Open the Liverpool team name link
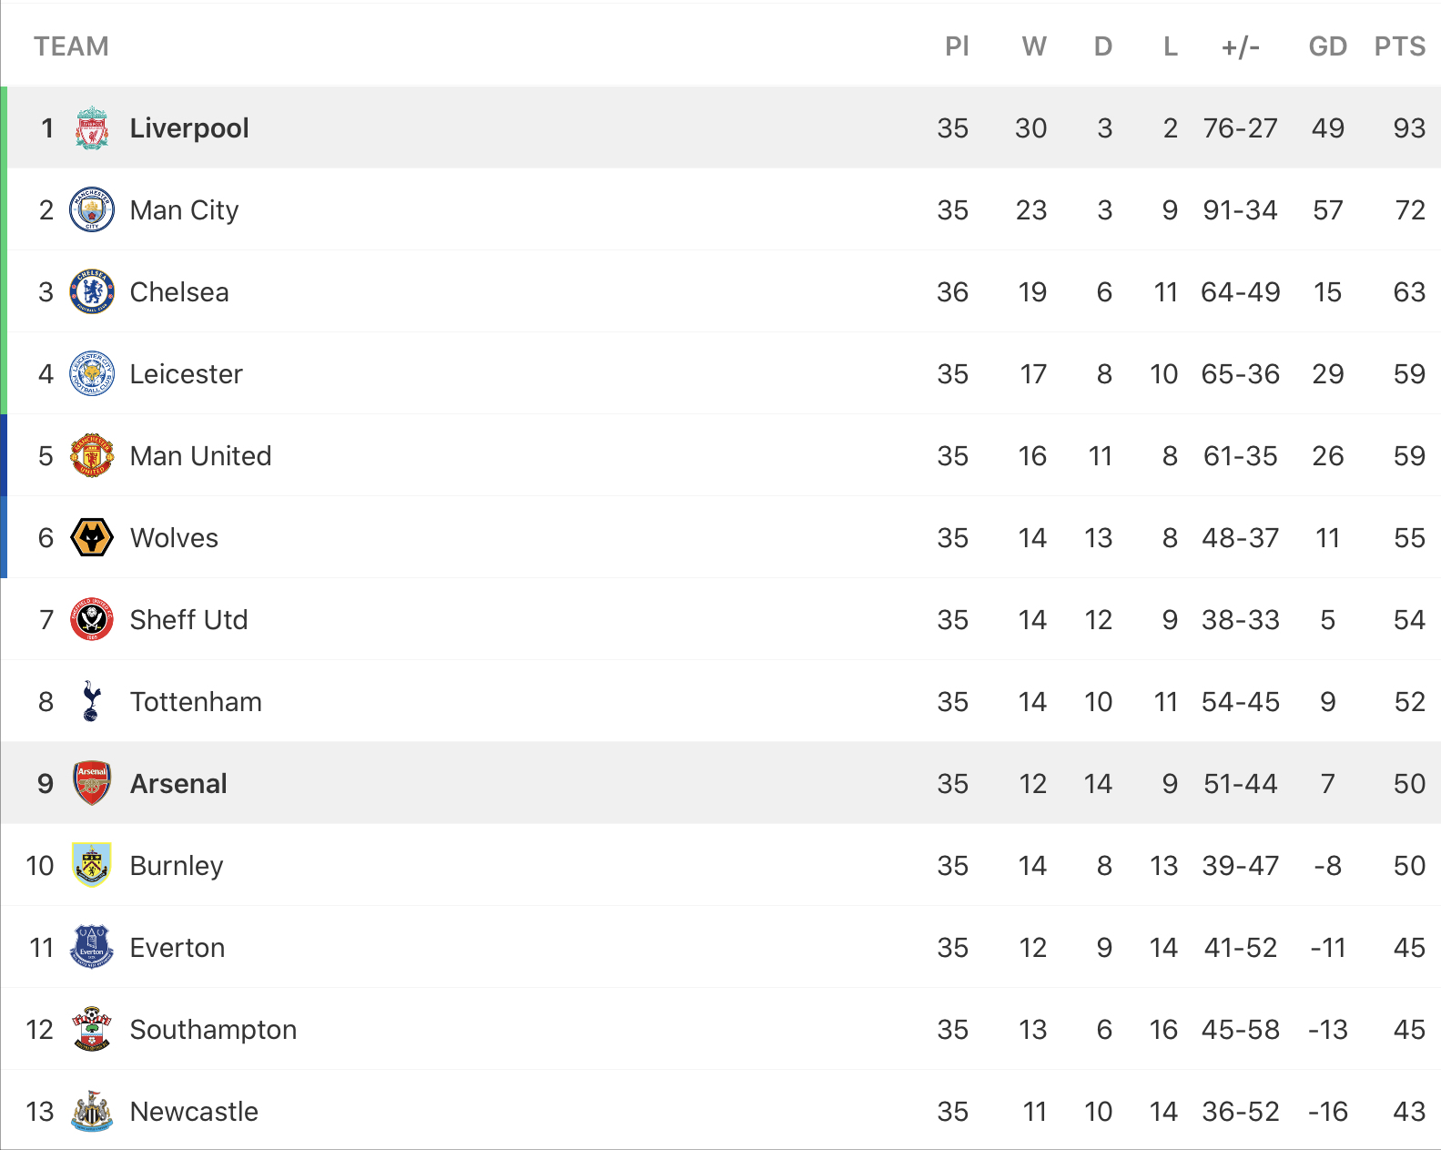 (189, 128)
